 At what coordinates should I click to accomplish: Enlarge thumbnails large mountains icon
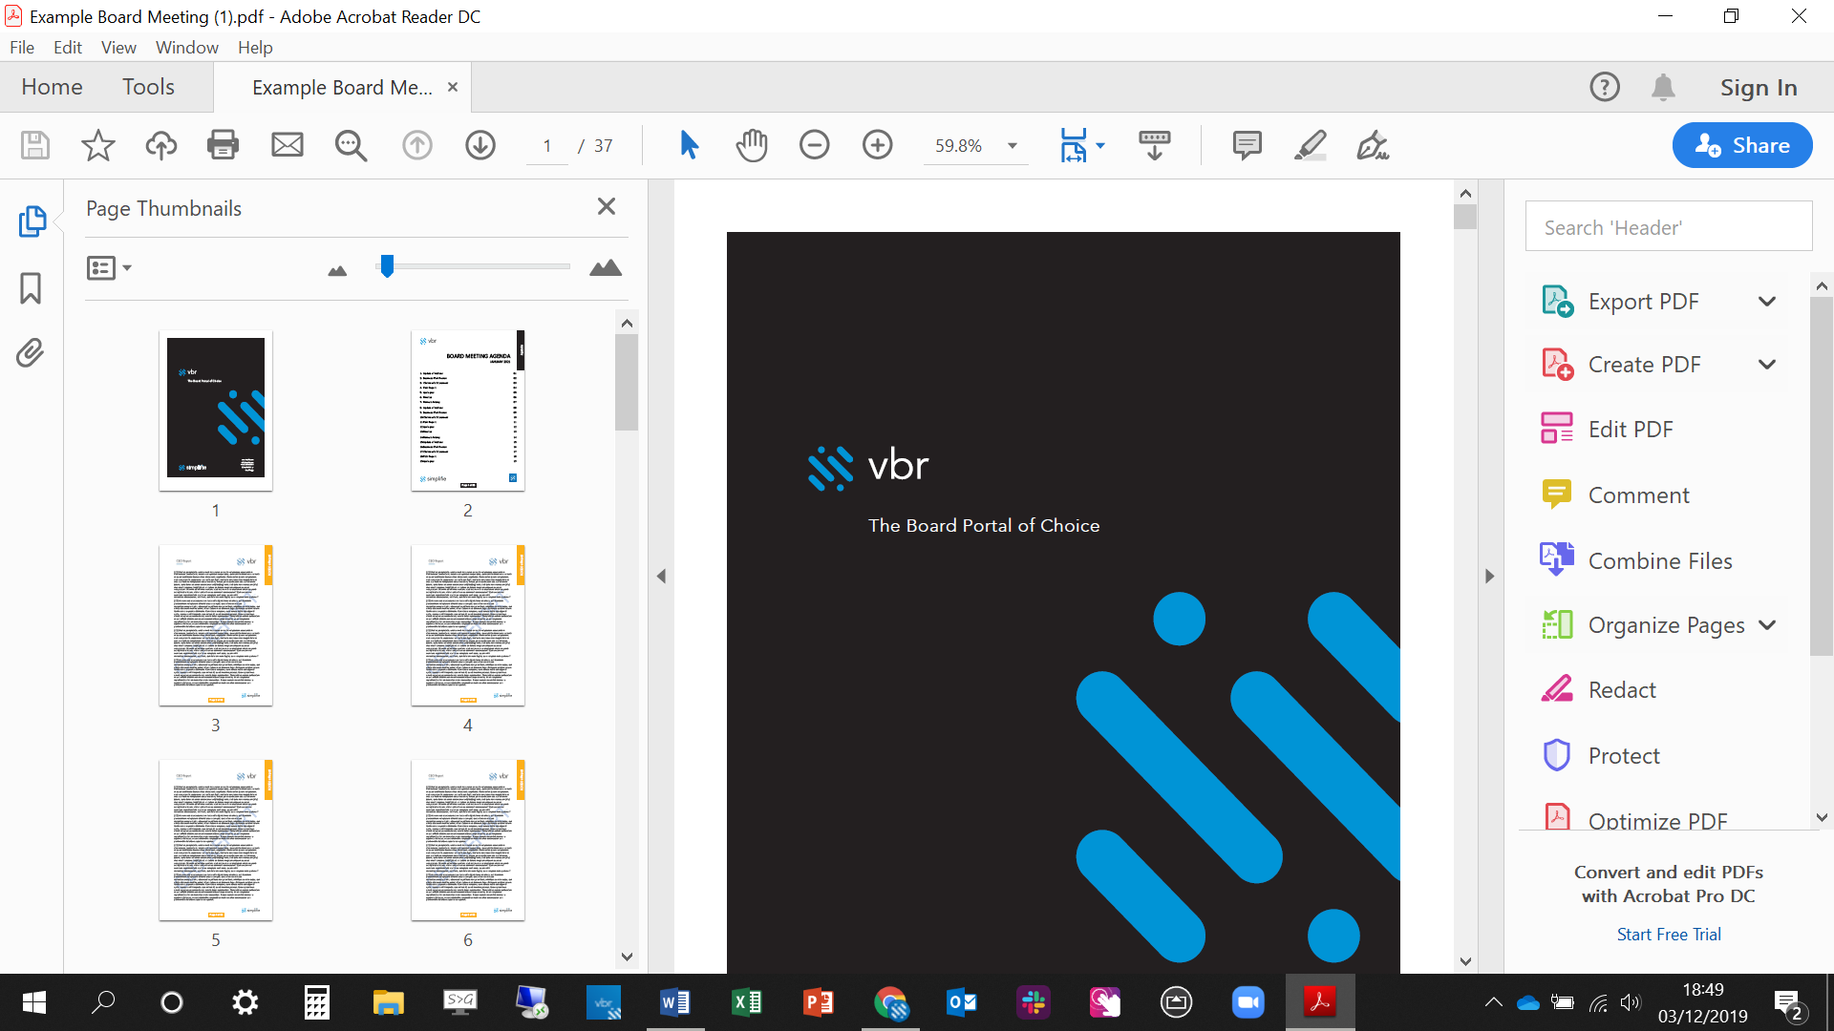pos(606,268)
